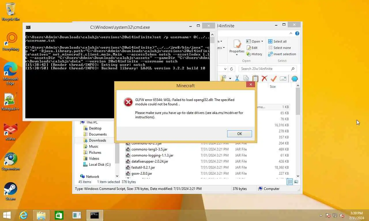Click the red X Delete toolbar icon

click(x=264, y=79)
